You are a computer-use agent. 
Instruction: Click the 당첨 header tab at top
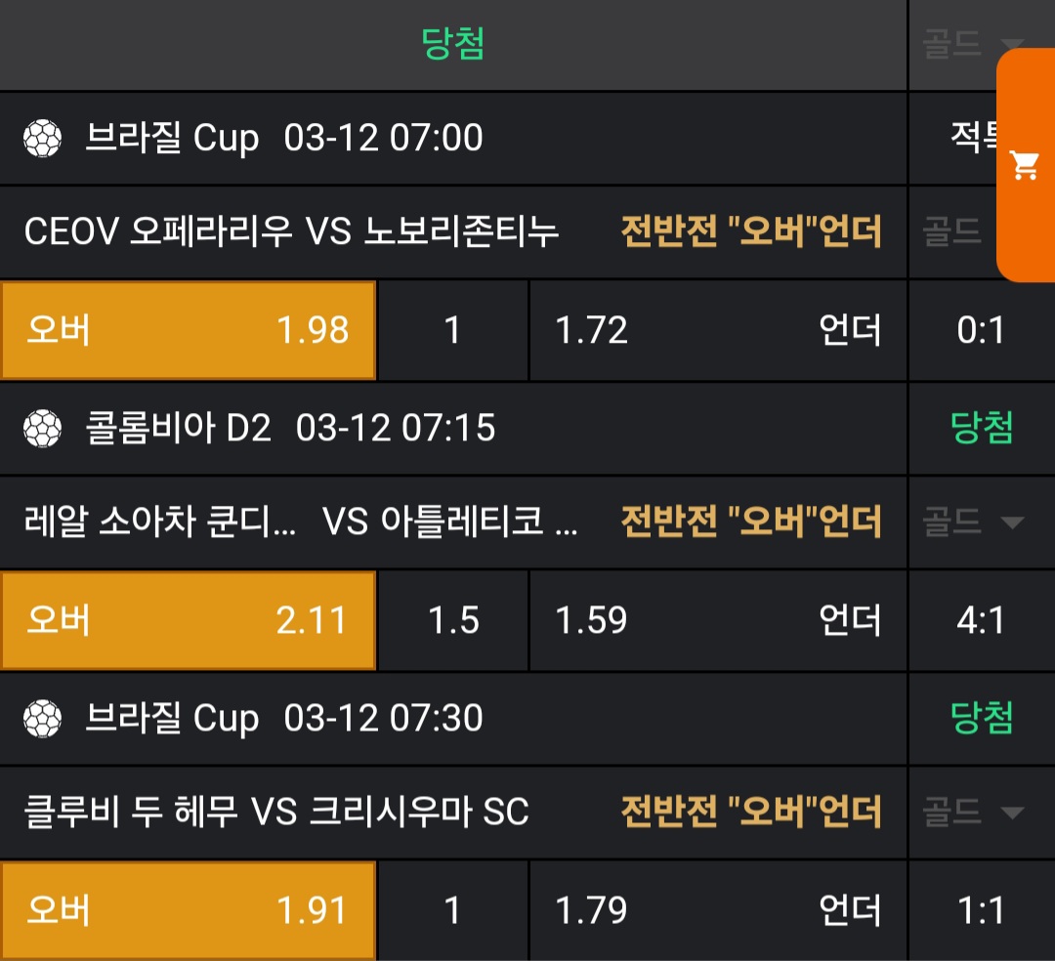point(453,44)
